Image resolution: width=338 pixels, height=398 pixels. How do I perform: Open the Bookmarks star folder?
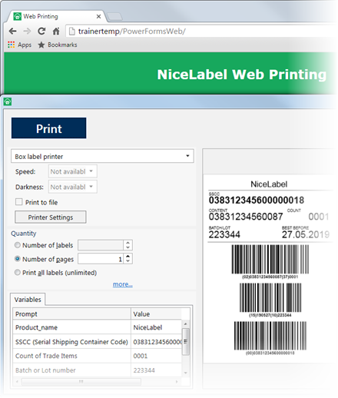pos(58,45)
